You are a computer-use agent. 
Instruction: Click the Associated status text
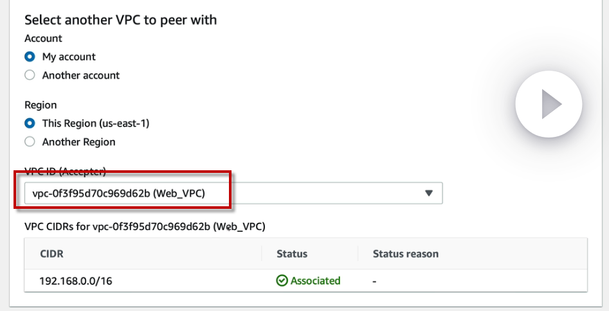315,281
